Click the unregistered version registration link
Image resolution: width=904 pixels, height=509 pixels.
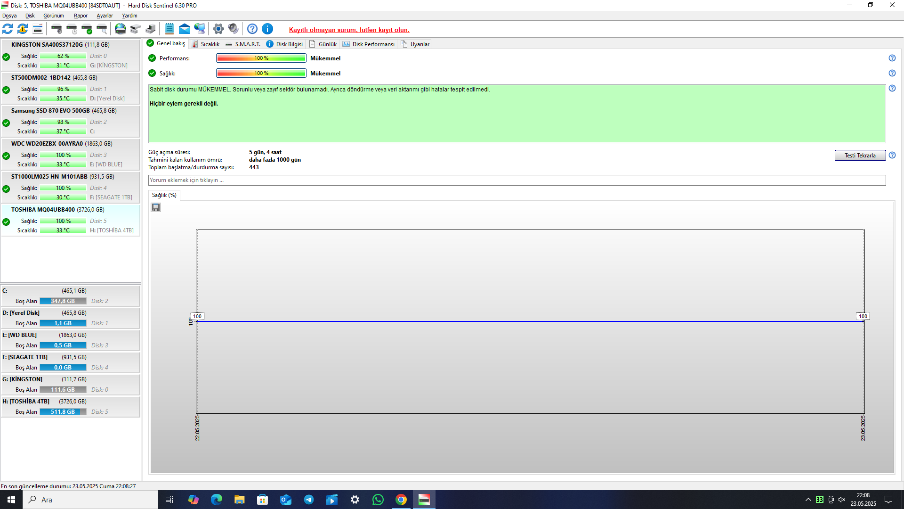click(x=349, y=30)
